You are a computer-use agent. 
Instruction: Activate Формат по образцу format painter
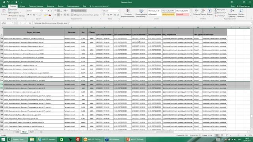17,16
